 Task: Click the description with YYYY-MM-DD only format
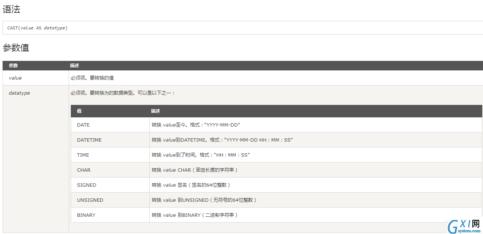coord(196,125)
